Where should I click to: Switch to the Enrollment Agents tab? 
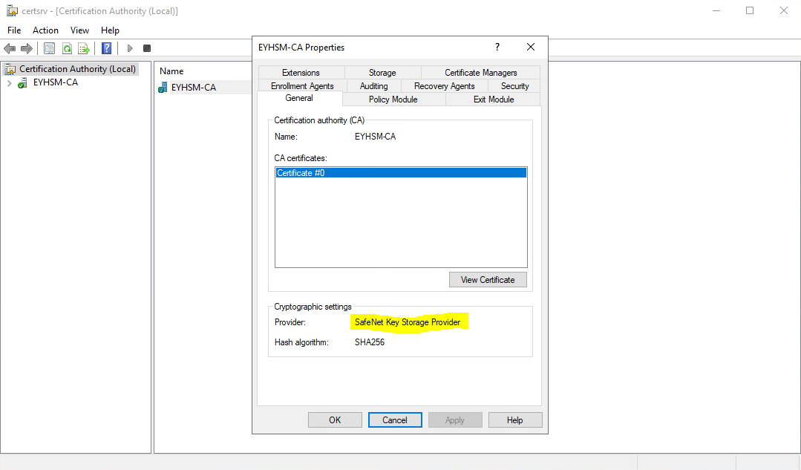coord(302,86)
